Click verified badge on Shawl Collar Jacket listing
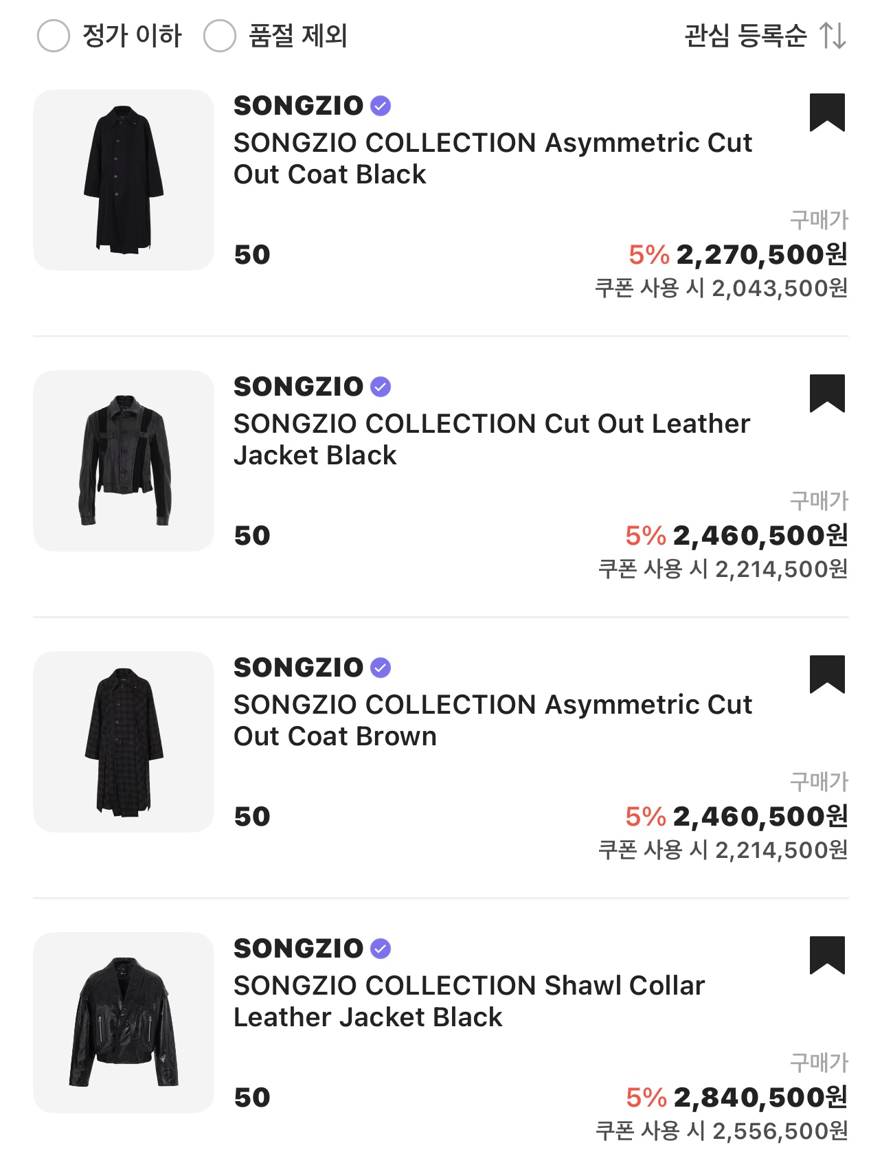 coord(381,949)
